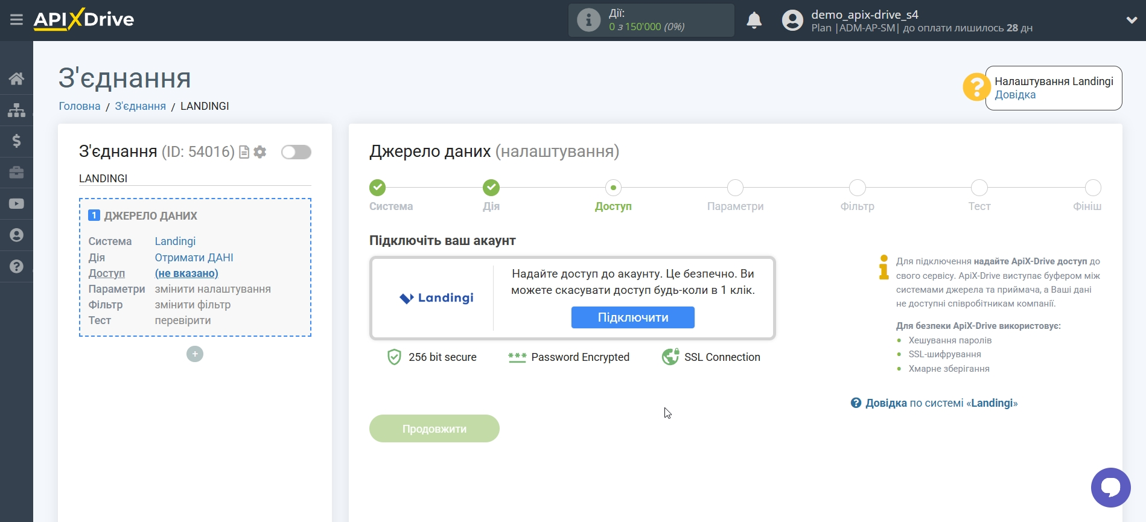Open profile icon in sidebar

pos(16,235)
